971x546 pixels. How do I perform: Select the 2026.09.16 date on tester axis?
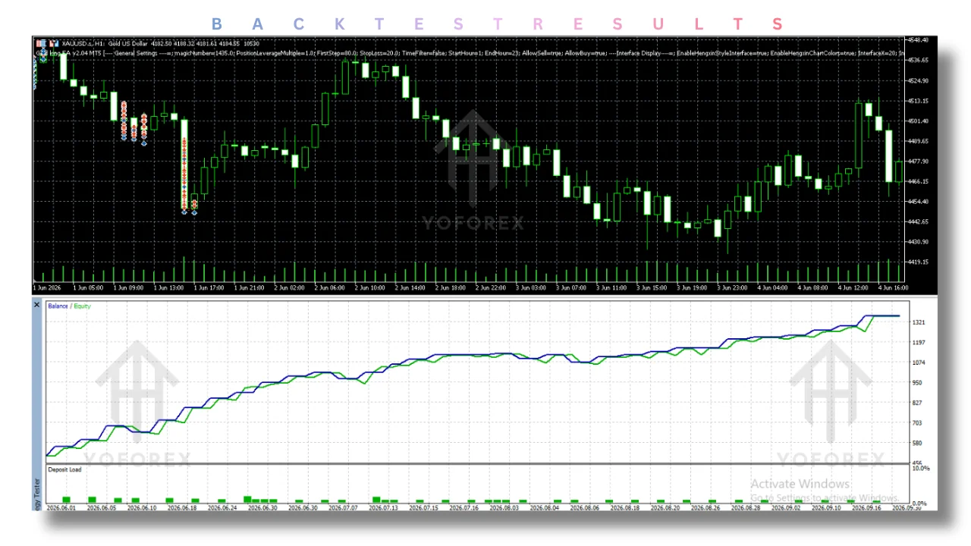[x=867, y=507]
